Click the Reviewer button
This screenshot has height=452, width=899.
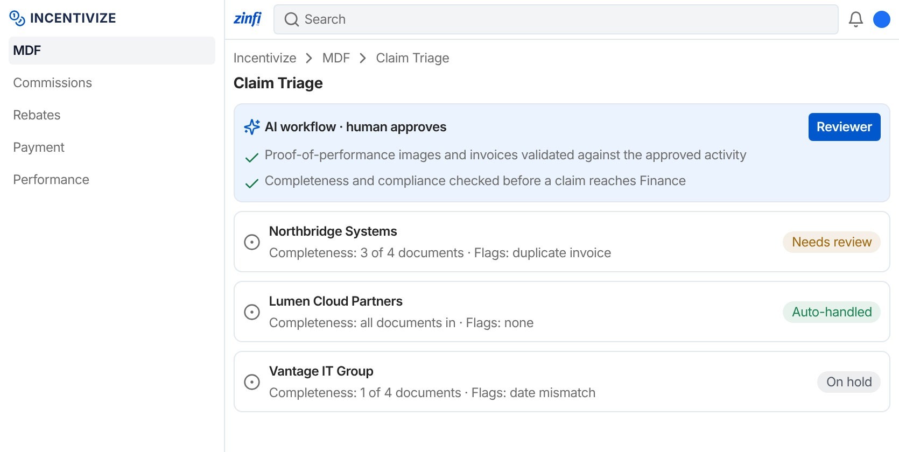844,127
